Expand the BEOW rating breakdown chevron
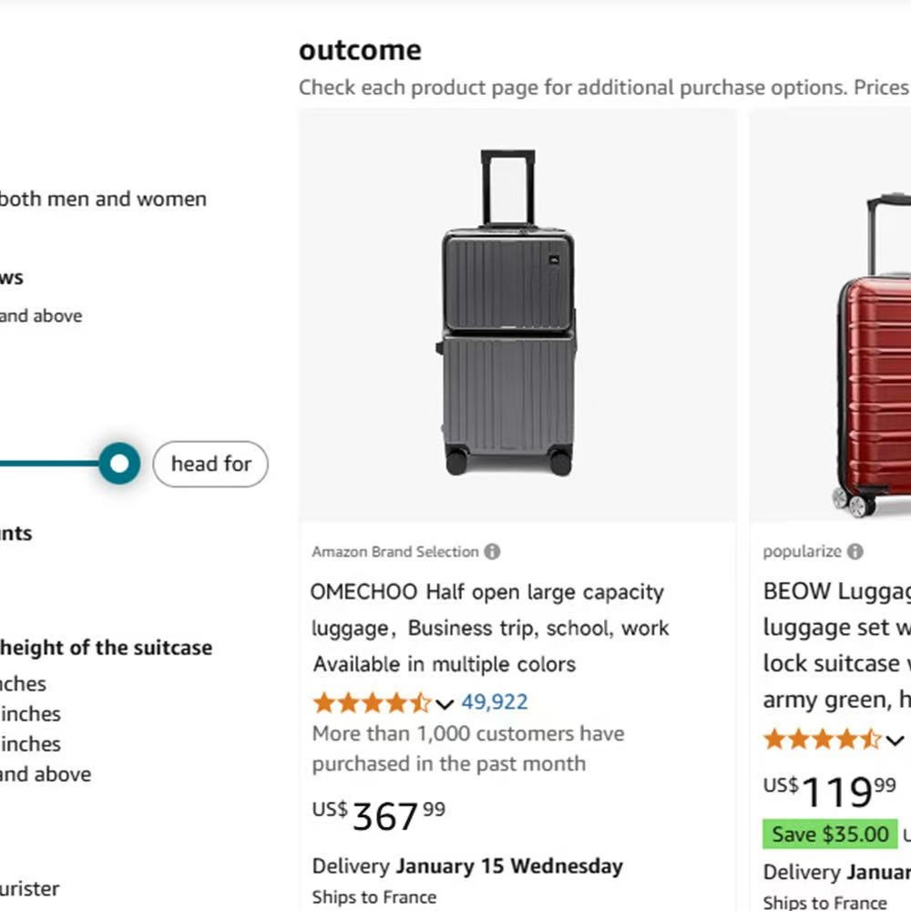911x911 pixels. (896, 740)
